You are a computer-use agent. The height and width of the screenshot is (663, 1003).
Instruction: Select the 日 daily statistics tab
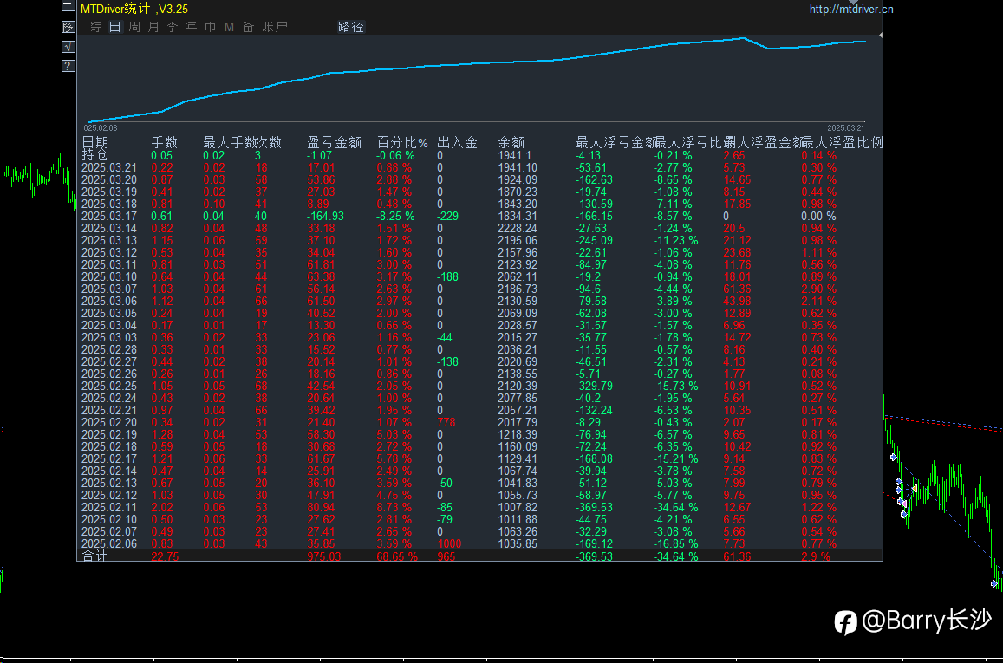(115, 27)
